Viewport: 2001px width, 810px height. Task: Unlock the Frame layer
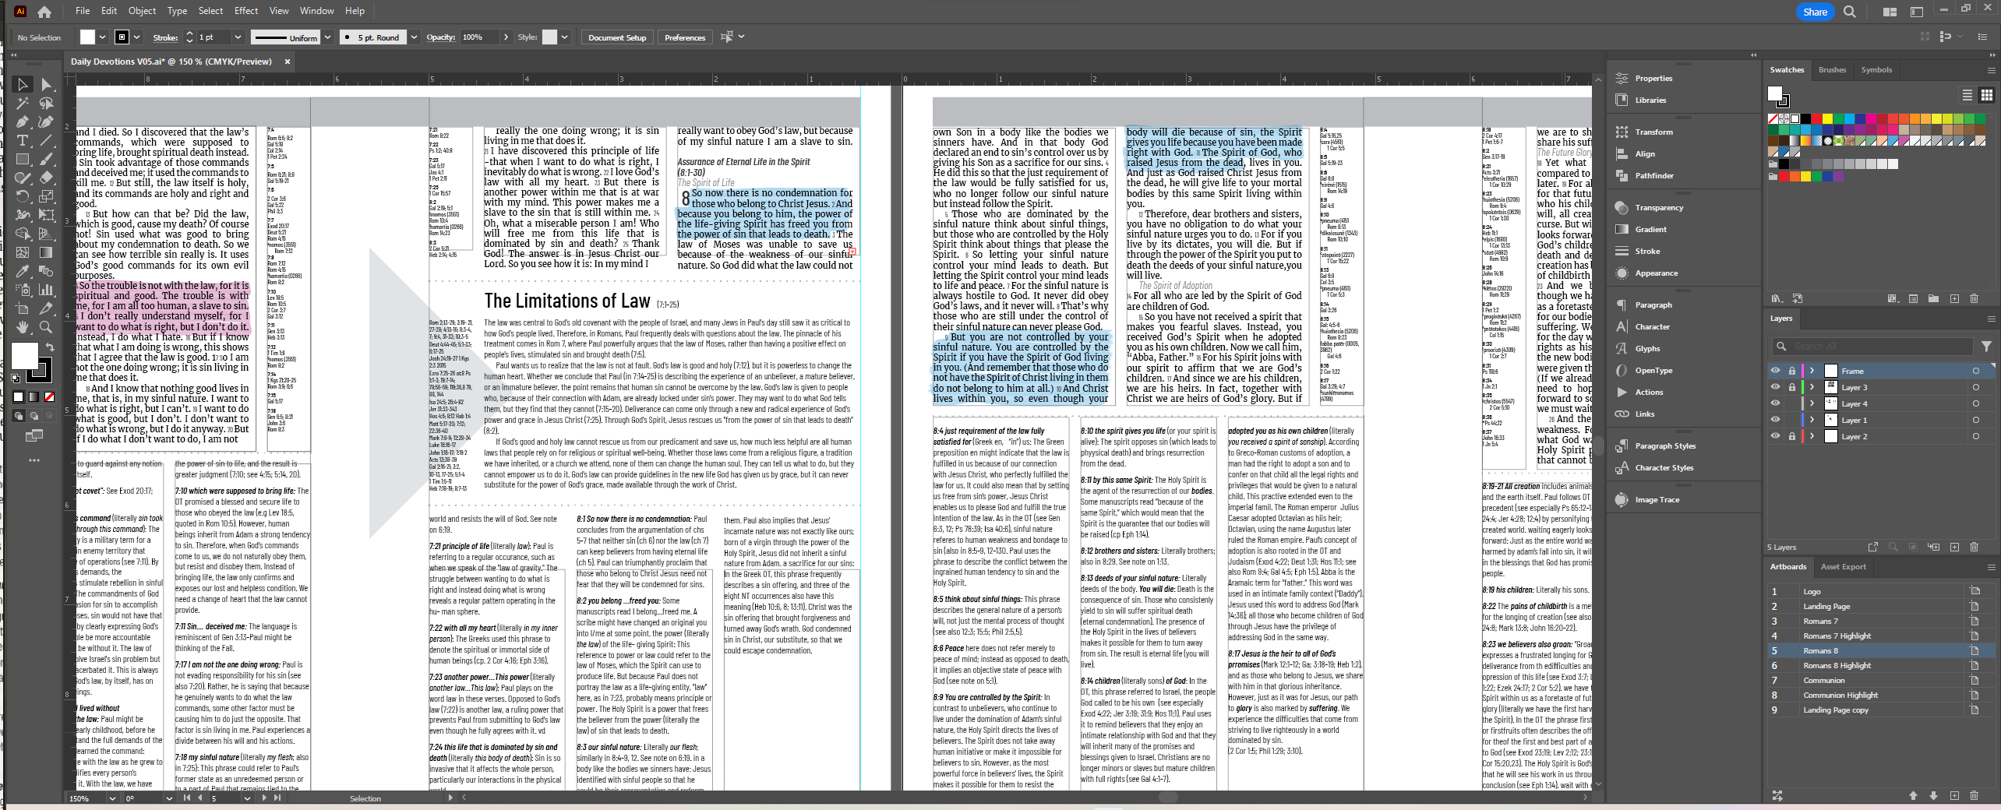point(1791,371)
